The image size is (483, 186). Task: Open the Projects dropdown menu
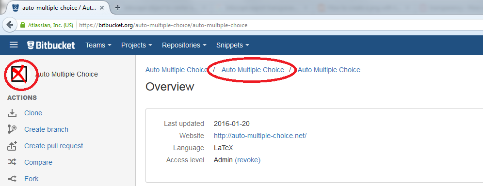[136, 45]
